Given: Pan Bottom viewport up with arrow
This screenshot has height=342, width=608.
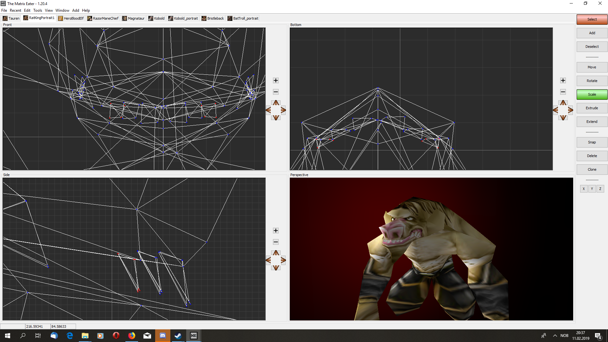Looking at the screenshot, I should [x=563, y=103].
